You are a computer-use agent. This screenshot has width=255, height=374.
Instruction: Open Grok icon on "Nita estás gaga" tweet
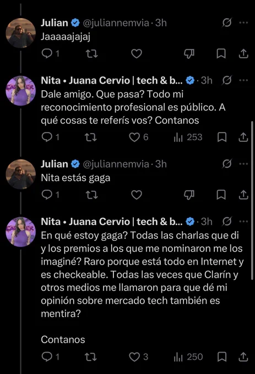[x=227, y=164]
